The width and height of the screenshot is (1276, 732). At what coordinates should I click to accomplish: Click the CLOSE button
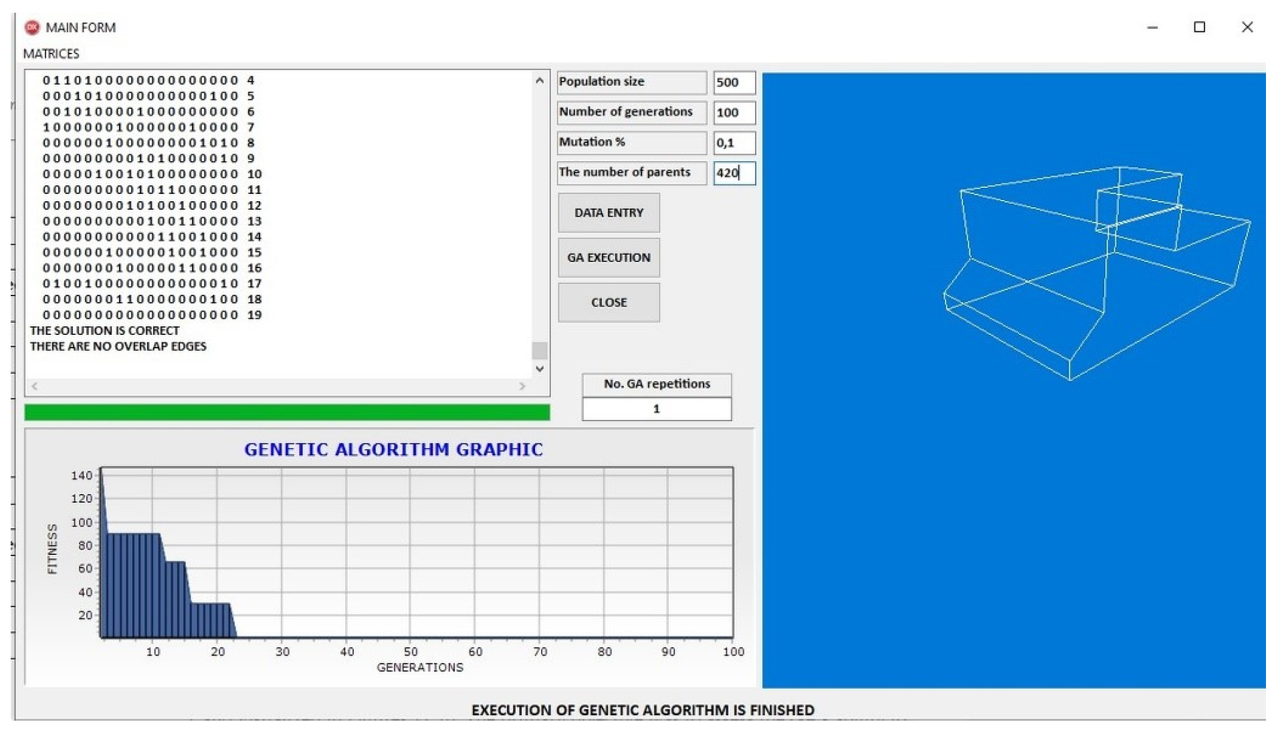pos(608,302)
